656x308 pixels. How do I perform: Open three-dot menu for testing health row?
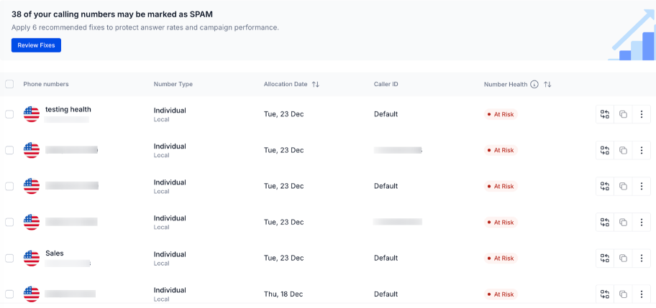(x=642, y=114)
